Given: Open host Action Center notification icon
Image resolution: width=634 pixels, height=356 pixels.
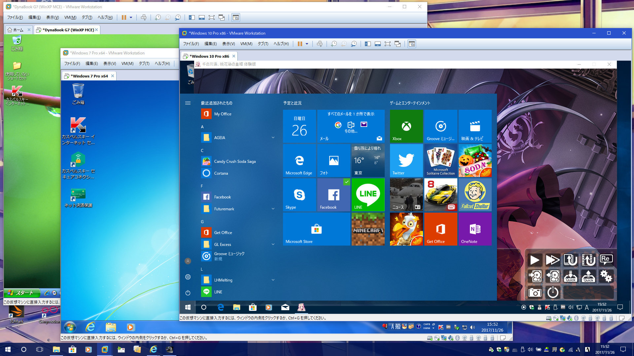Looking at the screenshot, I should pyautogui.click(x=623, y=349).
